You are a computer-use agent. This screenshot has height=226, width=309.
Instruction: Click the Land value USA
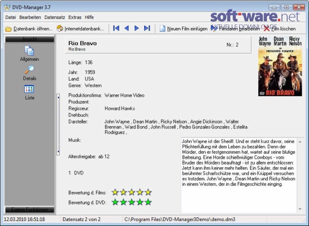tap(89, 79)
